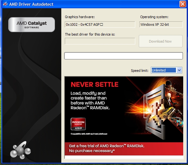The image size is (188, 165).
Task: Open the Speed limit dropdown arrow
Action: [179, 70]
